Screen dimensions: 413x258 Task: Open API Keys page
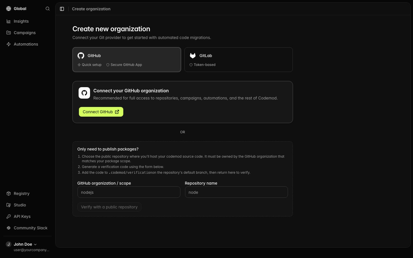(28, 216)
